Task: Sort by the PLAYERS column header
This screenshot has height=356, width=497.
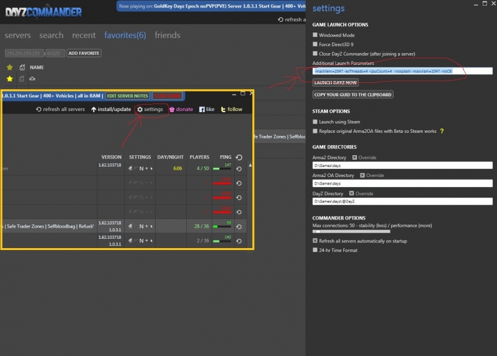Action: point(199,157)
